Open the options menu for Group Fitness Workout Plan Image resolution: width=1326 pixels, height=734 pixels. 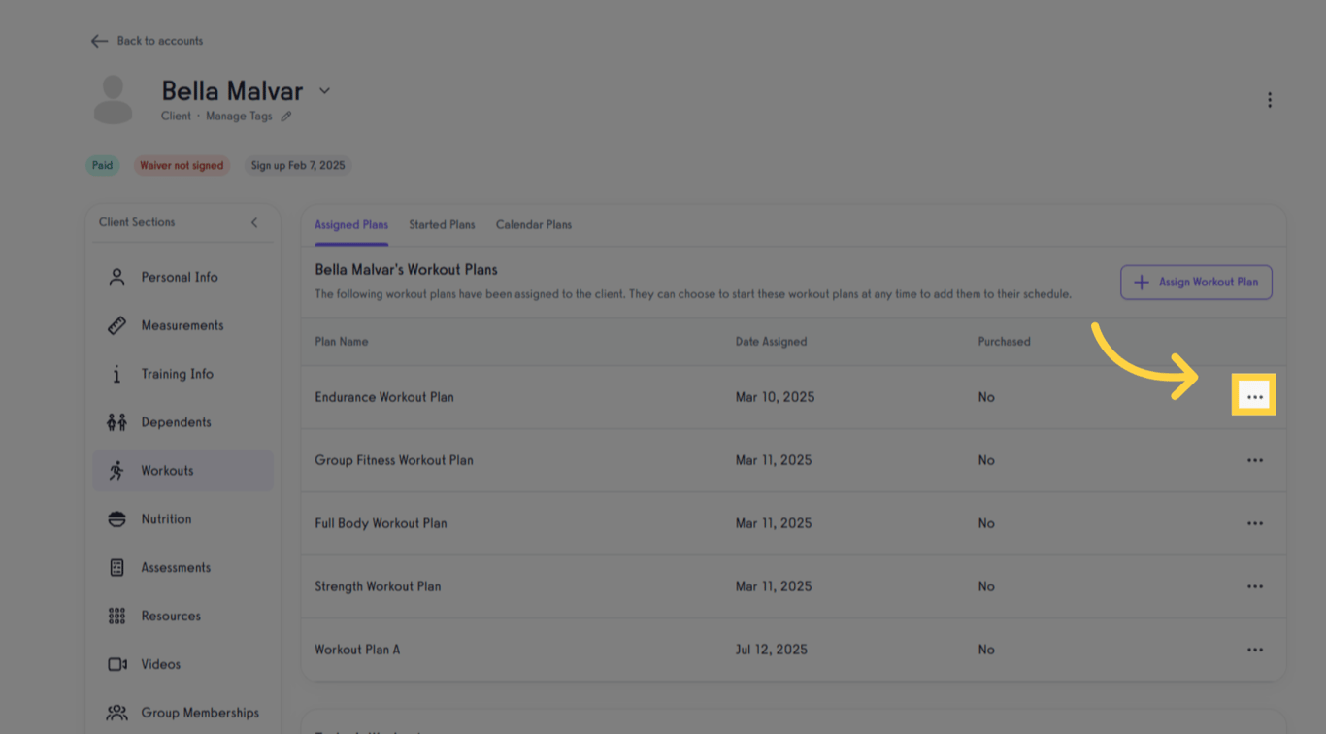pos(1254,460)
